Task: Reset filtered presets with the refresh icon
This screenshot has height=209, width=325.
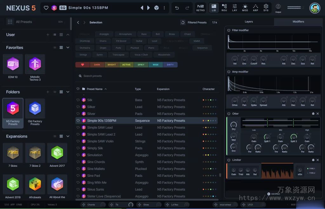Action: [x=183, y=23]
